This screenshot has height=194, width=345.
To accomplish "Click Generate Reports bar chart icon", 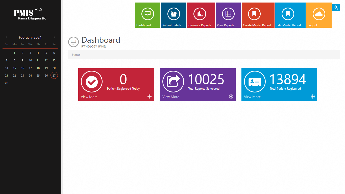I will [200, 14].
